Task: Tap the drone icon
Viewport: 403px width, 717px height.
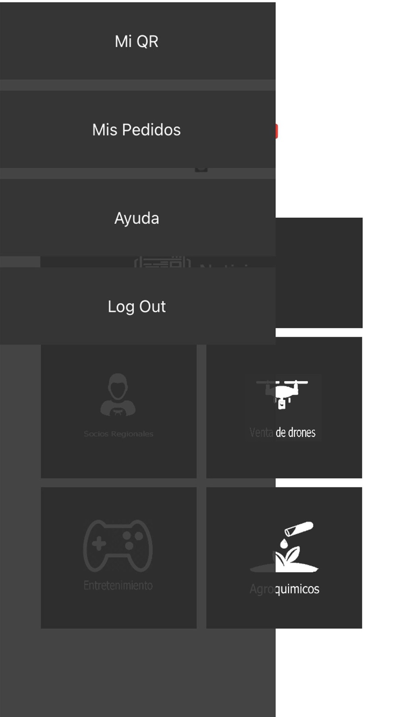Action: pos(282,394)
